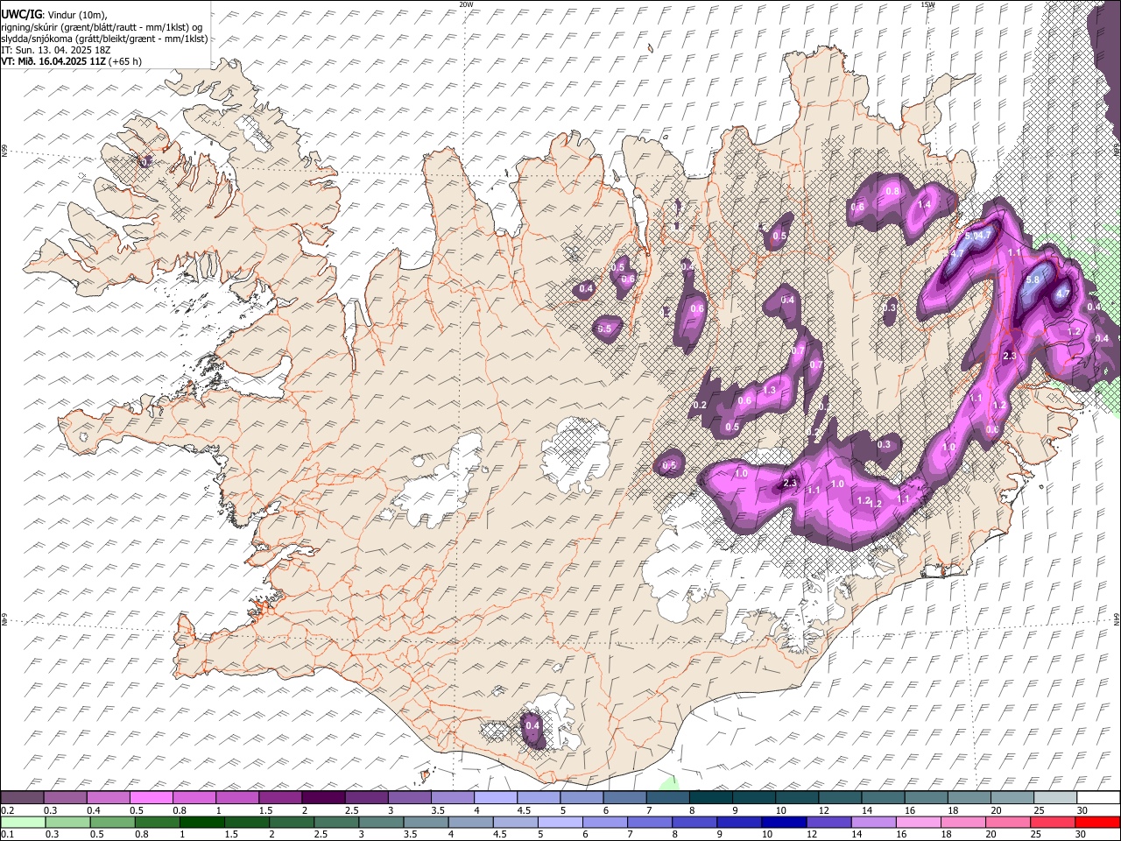This screenshot has height=841, width=1121.
Task: Click the light pink lower swatch between 16 and 18
Action: click(920, 823)
